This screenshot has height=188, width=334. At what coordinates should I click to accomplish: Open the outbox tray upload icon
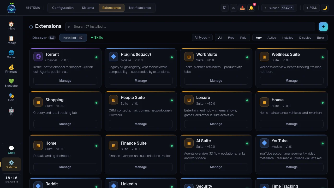tap(242, 8)
